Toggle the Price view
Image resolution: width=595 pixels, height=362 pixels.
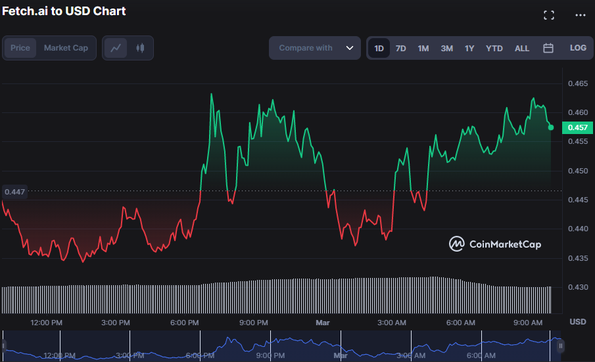[20, 48]
